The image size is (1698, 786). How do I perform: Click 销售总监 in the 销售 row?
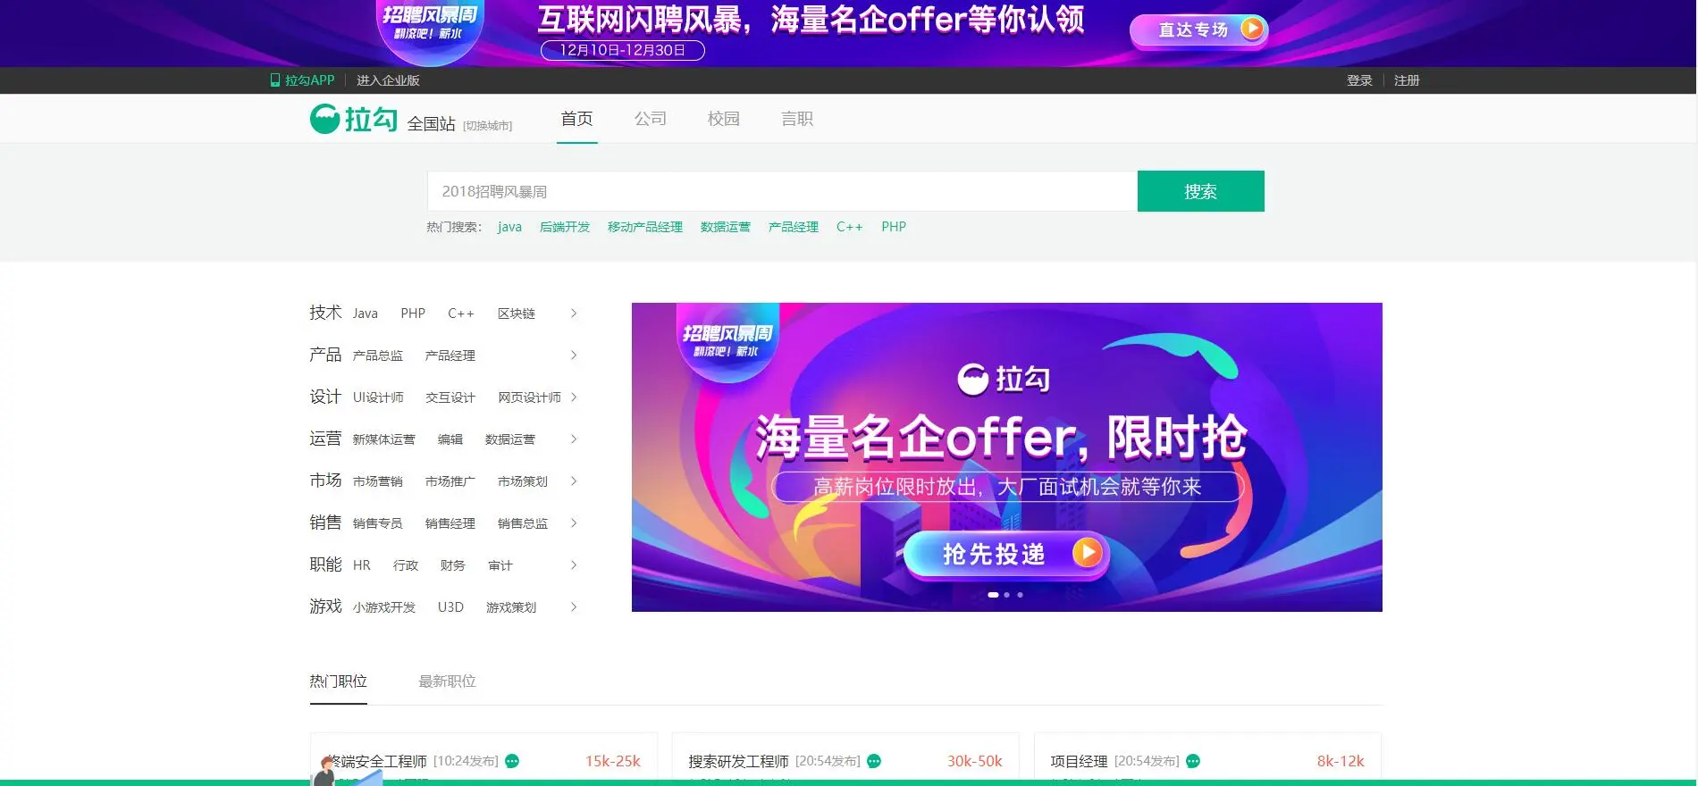pyautogui.click(x=523, y=523)
